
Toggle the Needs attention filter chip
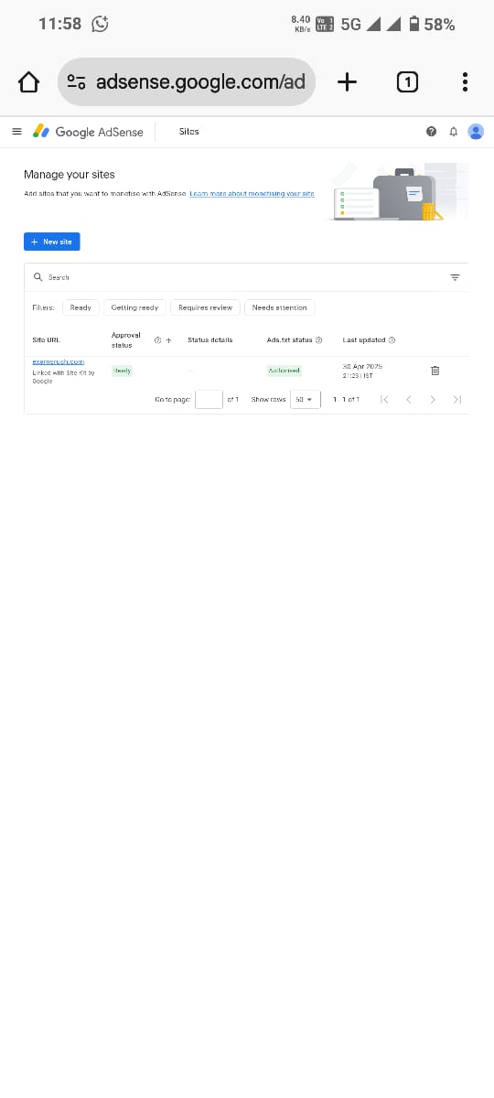pos(279,307)
